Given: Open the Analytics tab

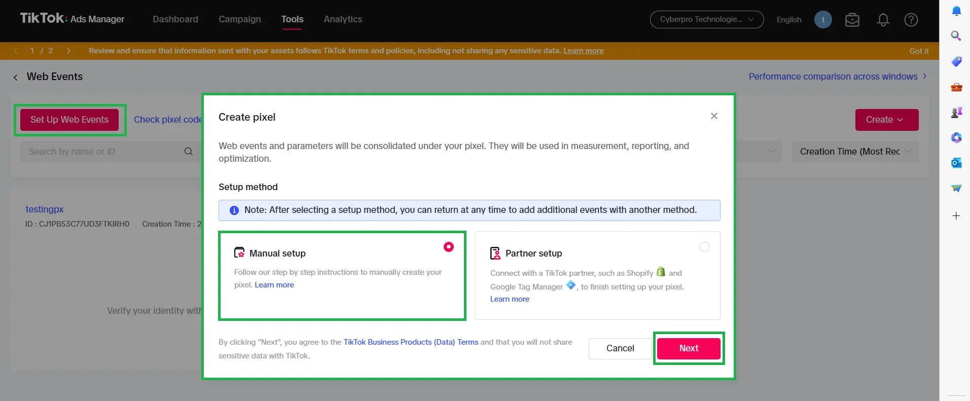Looking at the screenshot, I should pos(343,19).
